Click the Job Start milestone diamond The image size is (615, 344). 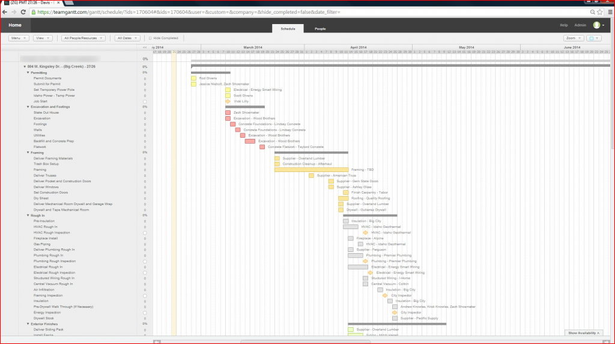coord(228,101)
